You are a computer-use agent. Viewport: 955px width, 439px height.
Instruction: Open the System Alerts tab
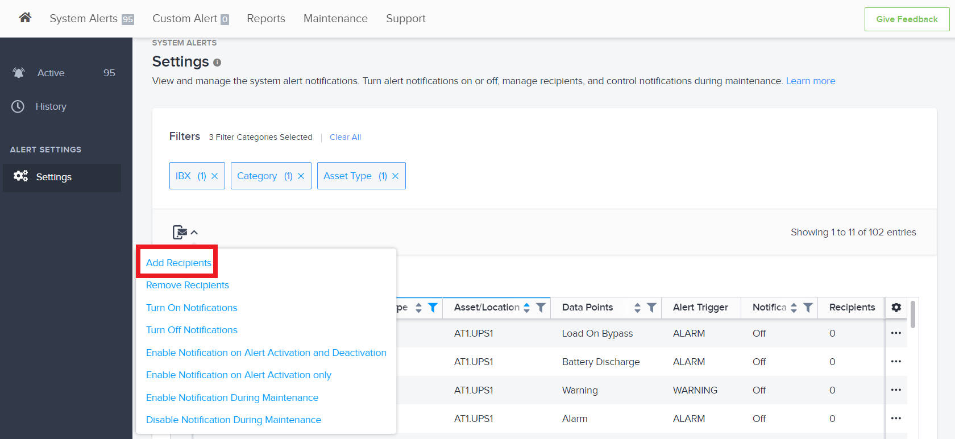pos(92,19)
